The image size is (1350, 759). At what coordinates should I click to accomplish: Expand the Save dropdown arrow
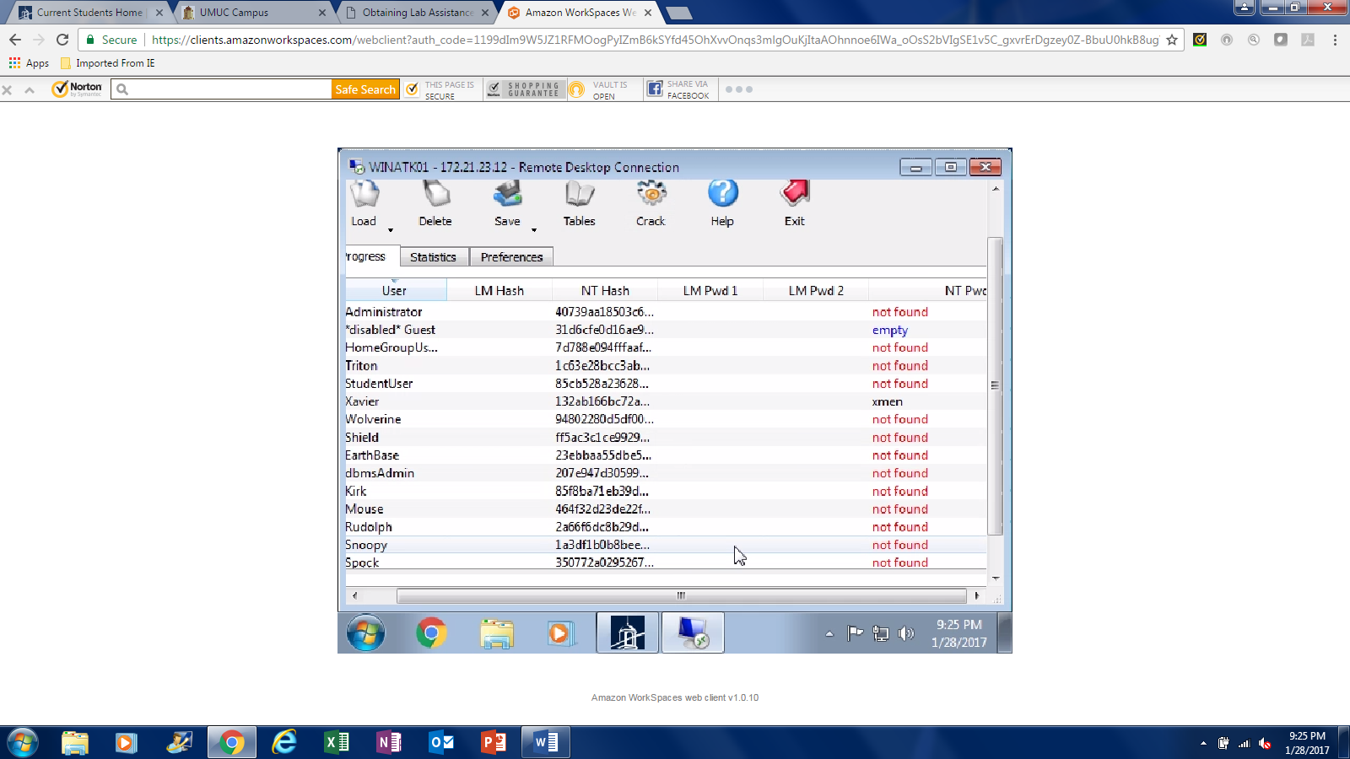(534, 230)
